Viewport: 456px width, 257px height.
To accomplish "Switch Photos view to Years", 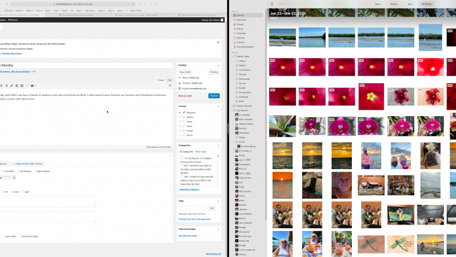I will tap(377, 4).
